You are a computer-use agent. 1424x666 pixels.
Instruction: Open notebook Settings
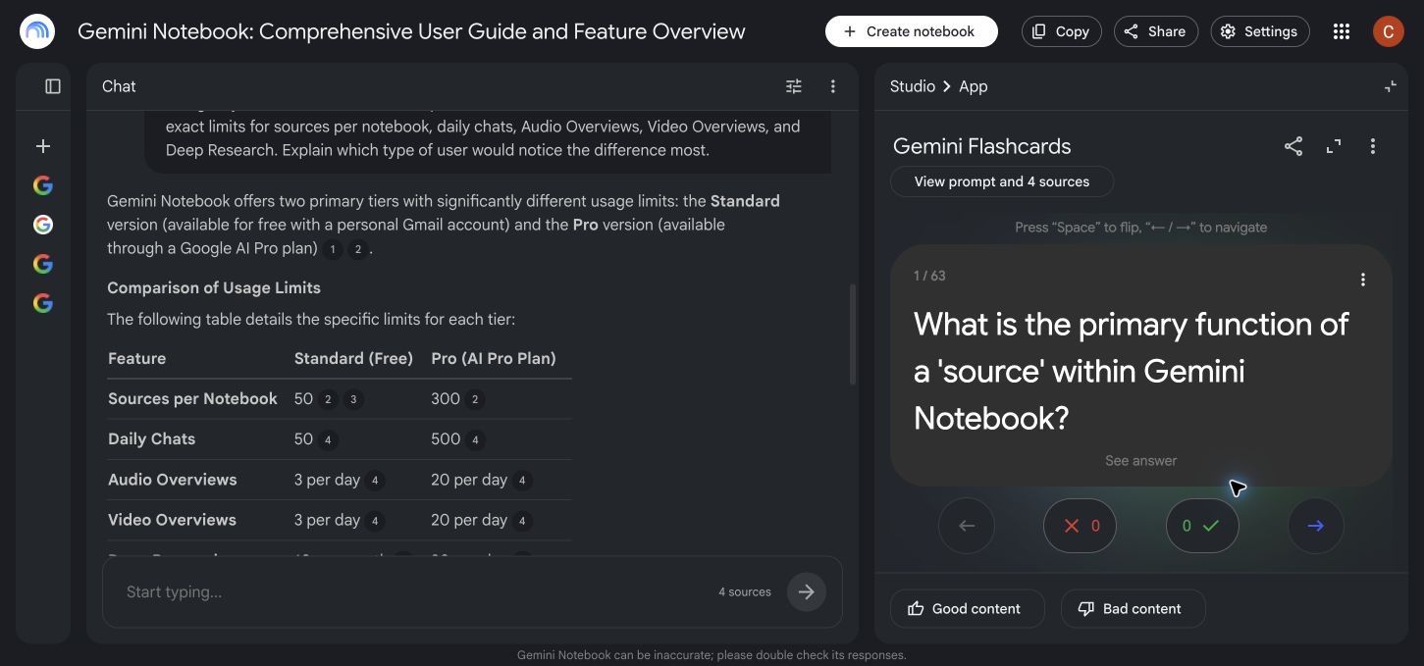[1259, 31]
